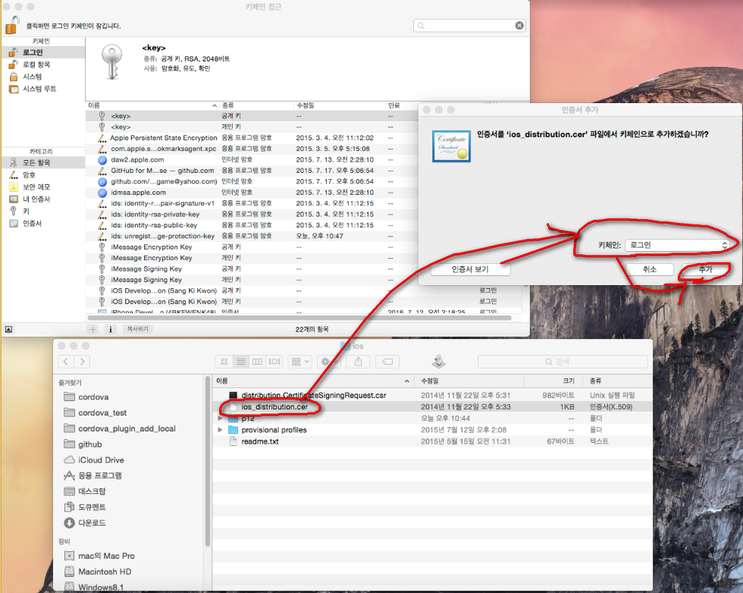The width and height of the screenshot is (743, 593).
Task: Choose the 모든 항목 category
Action: [43, 162]
